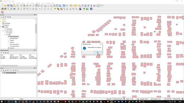Collapse the public schema node
The height and width of the screenshot is (103, 184).
5,35
